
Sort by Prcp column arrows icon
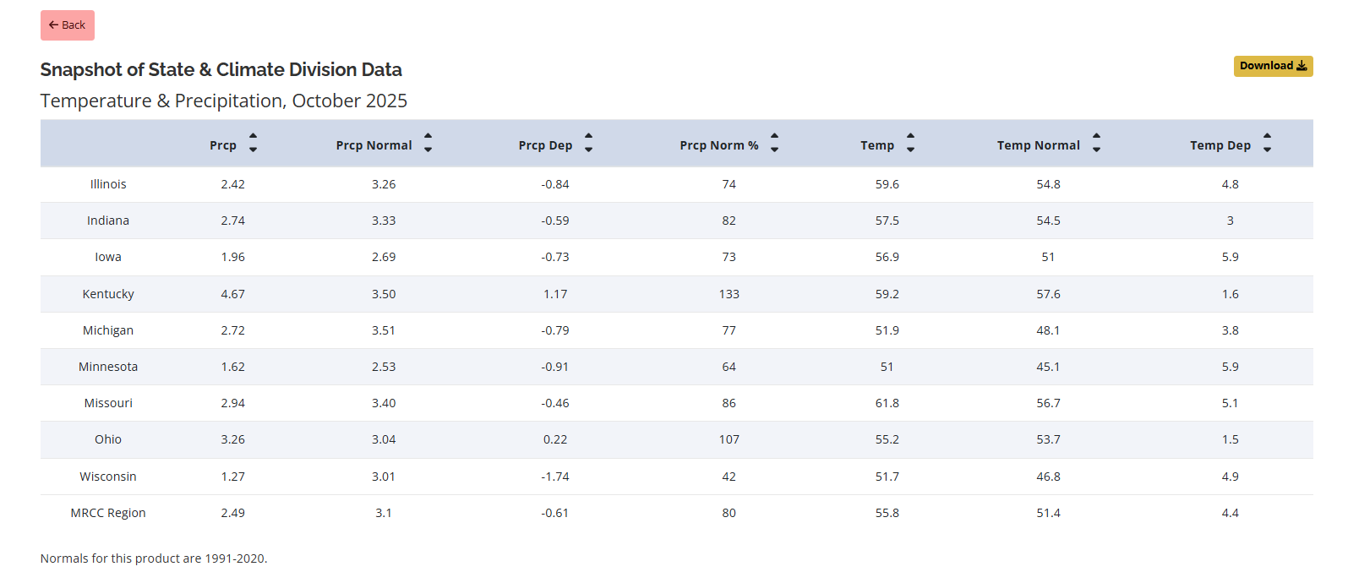click(x=253, y=143)
